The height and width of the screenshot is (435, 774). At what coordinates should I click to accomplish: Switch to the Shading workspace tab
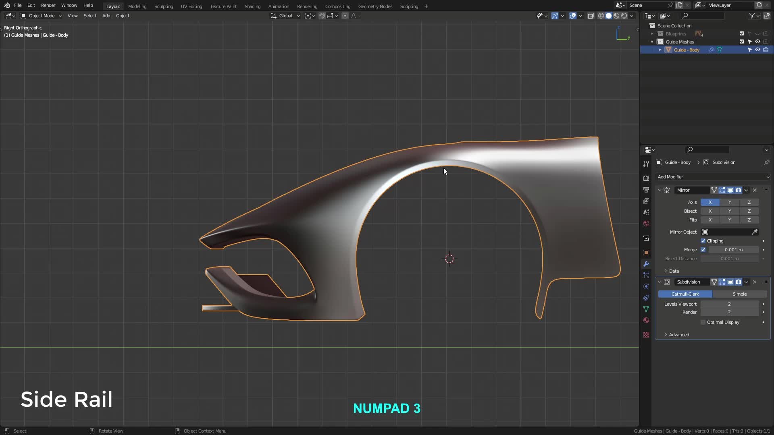(x=252, y=6)
